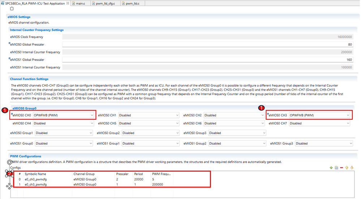Duplicate selected PWM config with copy icon

tap(336, 168)
